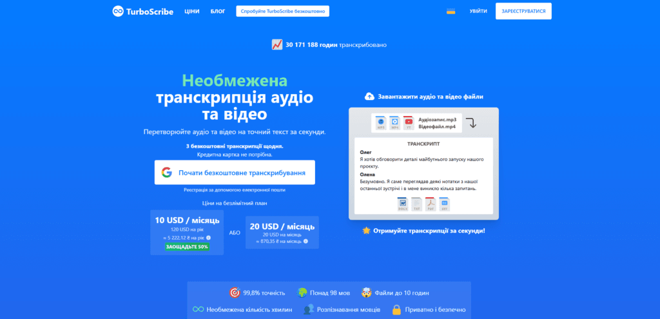The width and height of the screenshot is (660, 319).
Task: Click the green ЗАОЩАДЬТЕ 50% badge
Action: click(187, 247)
